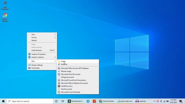Open the My Computer desktop icon
185x104 pixels.
click(x=5, y=5)
